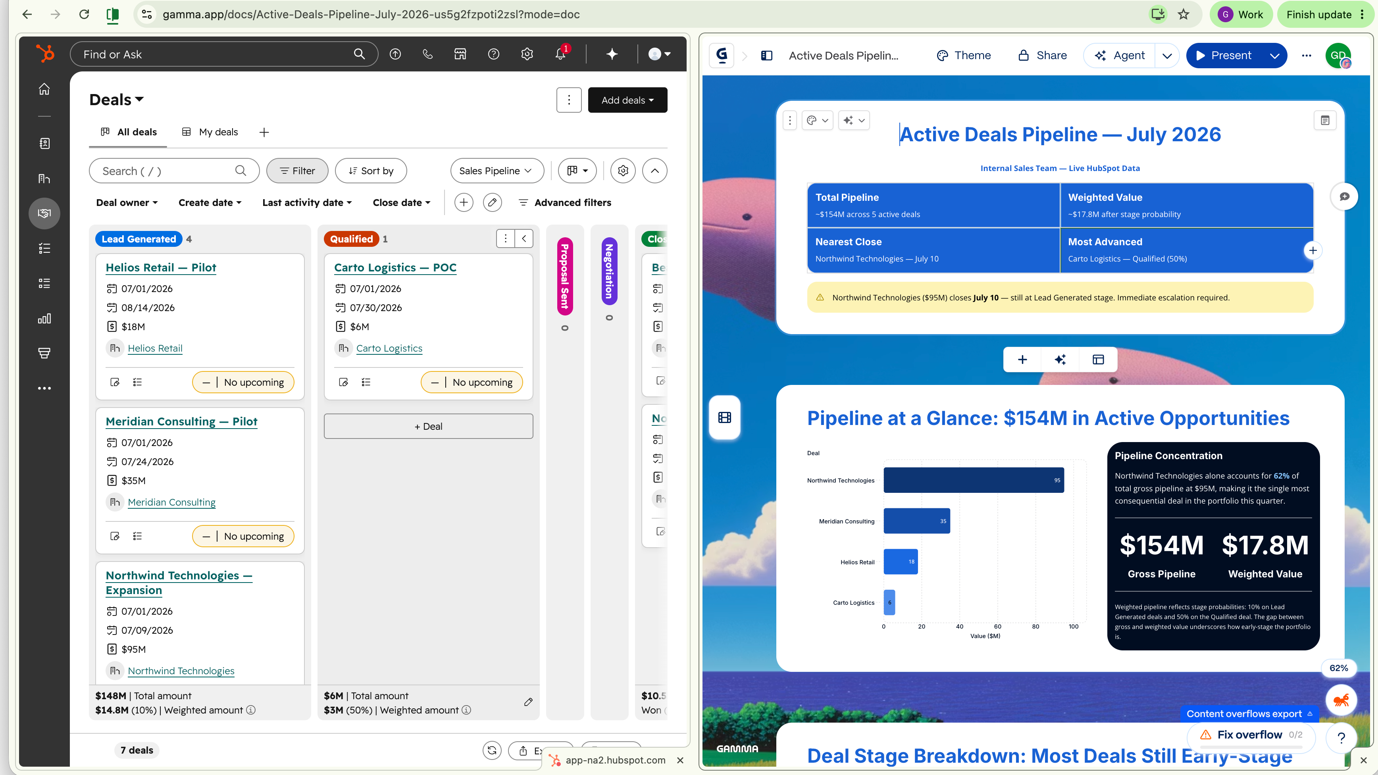1378x775 pixels.
Task: Reload the browser page
Action: [84, 14]
